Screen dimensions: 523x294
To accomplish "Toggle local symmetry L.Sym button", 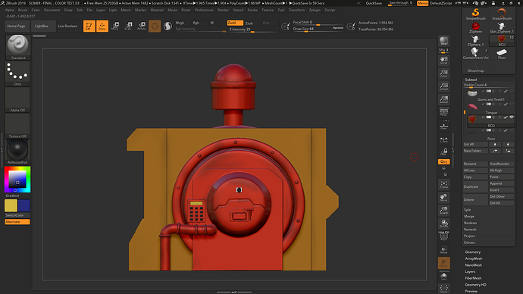I will pyautogui.click(x=443, y=140).
